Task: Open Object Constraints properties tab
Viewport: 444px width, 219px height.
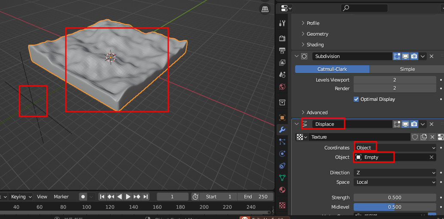Action: coord(282,166)
